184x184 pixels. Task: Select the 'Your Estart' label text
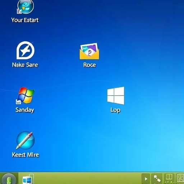25,20
